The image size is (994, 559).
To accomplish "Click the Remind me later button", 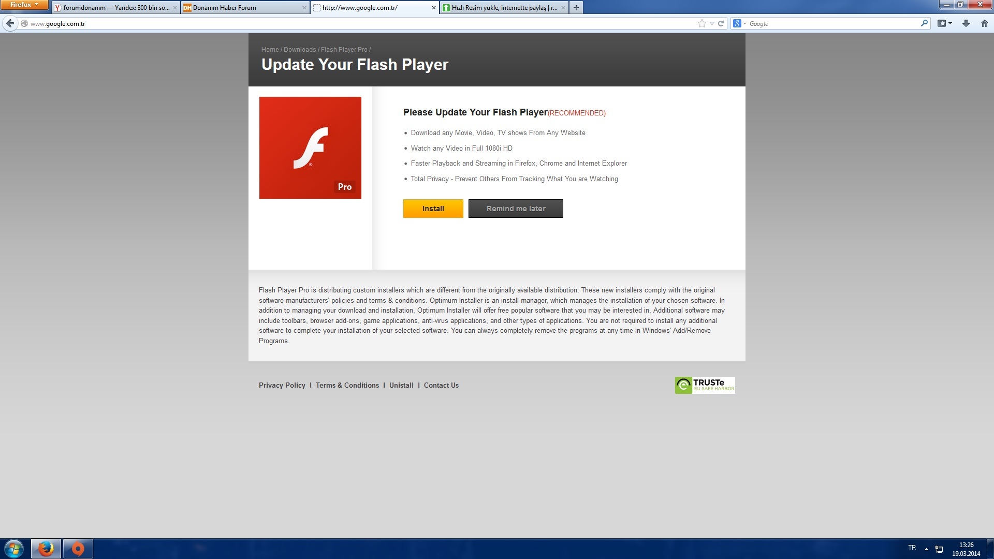I will [x=516, y=209].
